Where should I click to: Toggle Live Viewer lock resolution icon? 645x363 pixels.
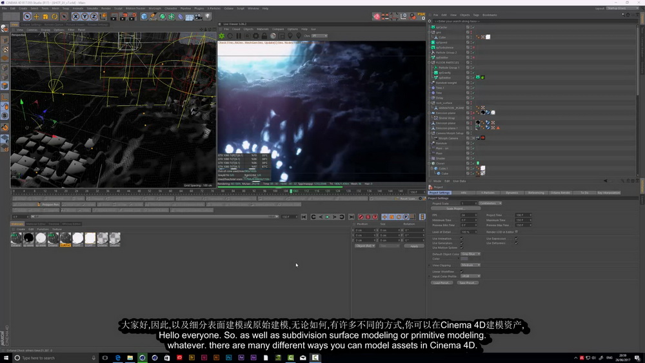pyautogui.click(x=264, y=35)
